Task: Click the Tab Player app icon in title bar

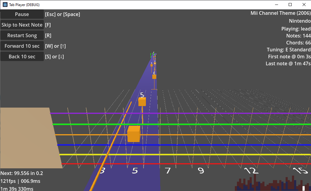Action: click(5, 5)
